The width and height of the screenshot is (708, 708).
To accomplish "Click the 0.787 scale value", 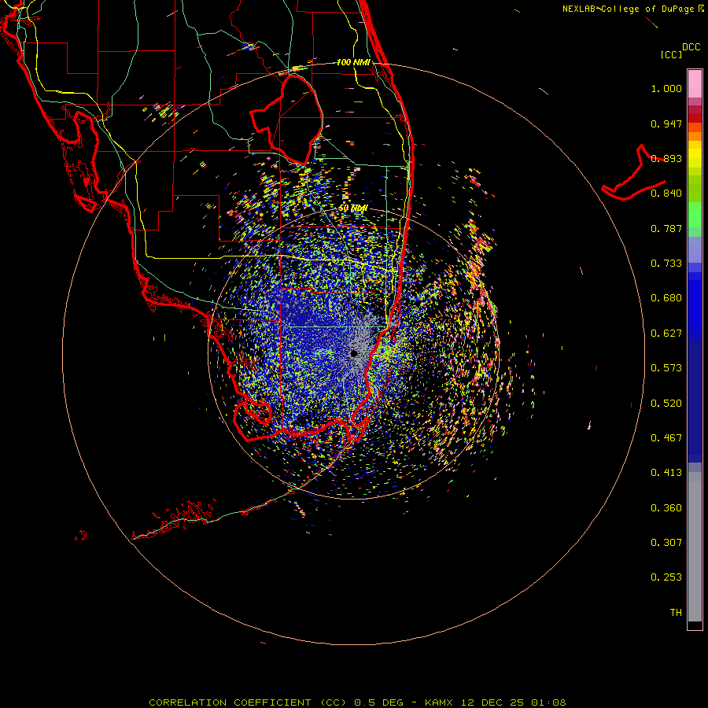I will point(666,228).
